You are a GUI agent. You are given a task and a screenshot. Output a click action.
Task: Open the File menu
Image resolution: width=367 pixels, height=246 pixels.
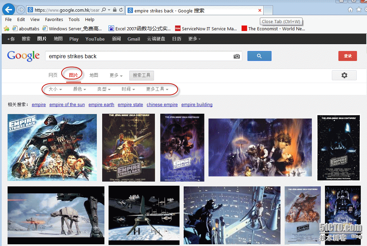coord(8,19)
